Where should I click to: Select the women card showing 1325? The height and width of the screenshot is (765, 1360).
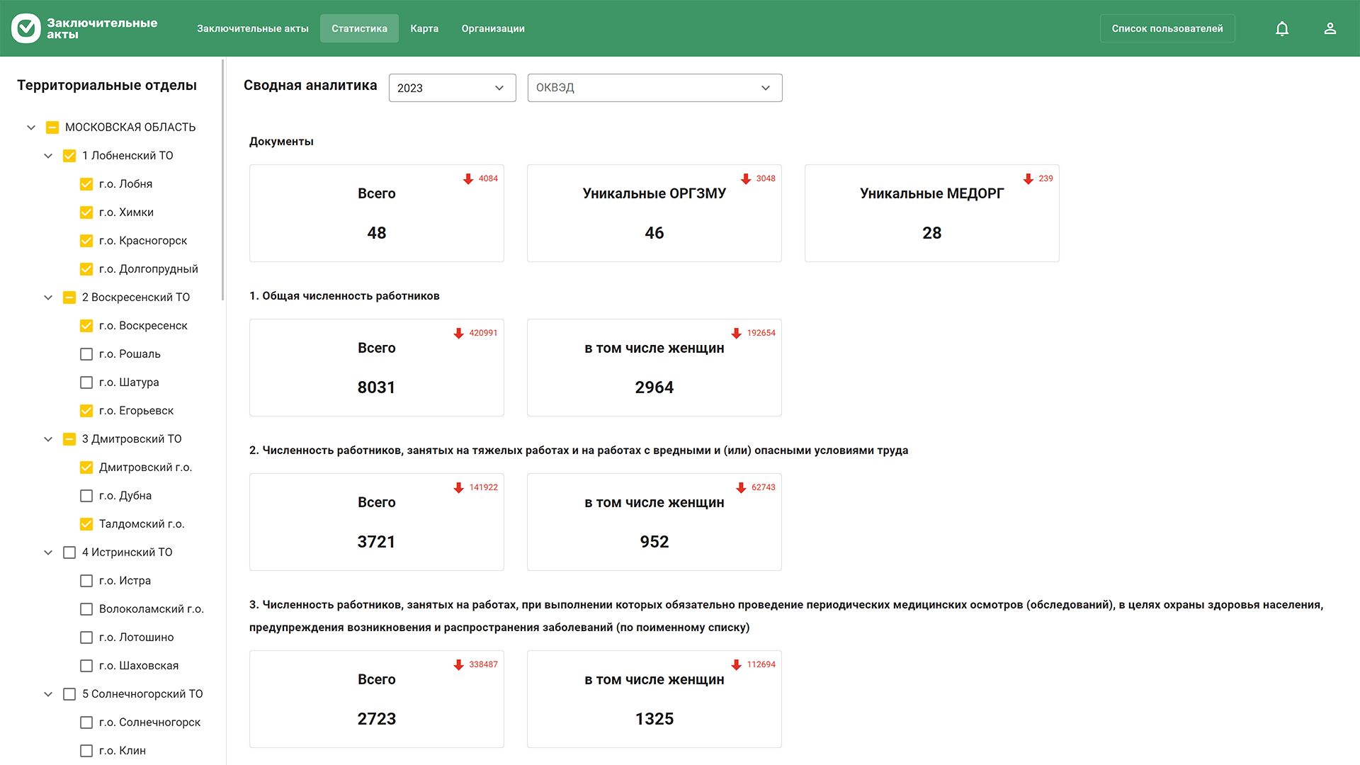[x=654, y=699]
